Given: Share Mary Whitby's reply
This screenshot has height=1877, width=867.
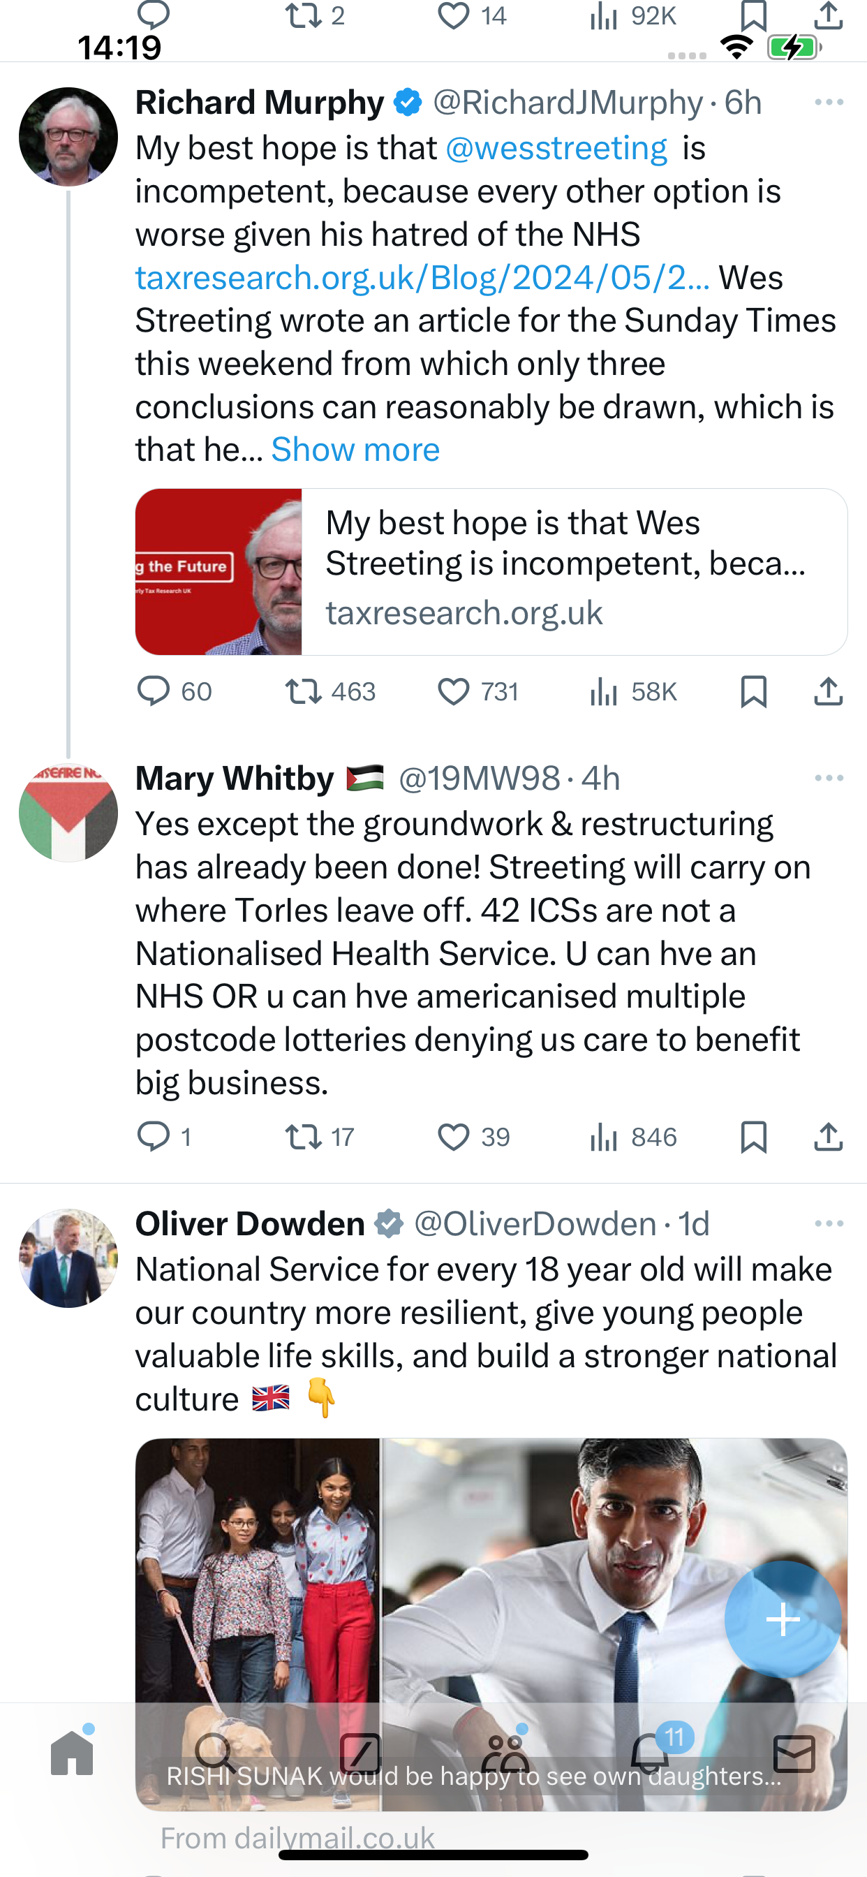Looking at the screenshot, I should (829, 1137).
